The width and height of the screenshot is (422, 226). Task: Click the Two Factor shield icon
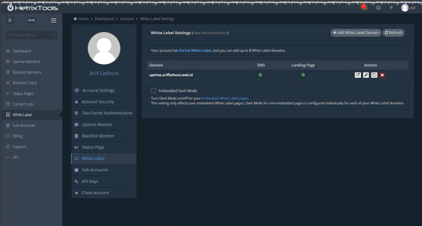pyautogui.click(x=76, y=113)
